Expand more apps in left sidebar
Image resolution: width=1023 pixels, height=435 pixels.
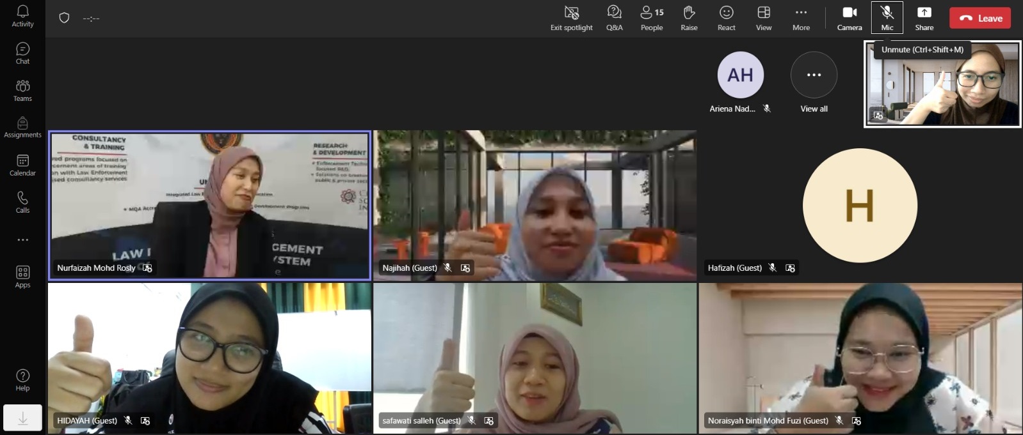click(22, 240)
